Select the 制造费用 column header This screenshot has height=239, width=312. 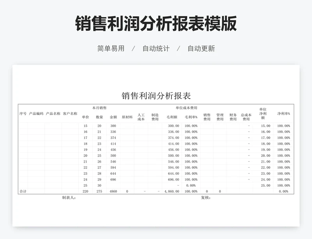coord(155,117)
